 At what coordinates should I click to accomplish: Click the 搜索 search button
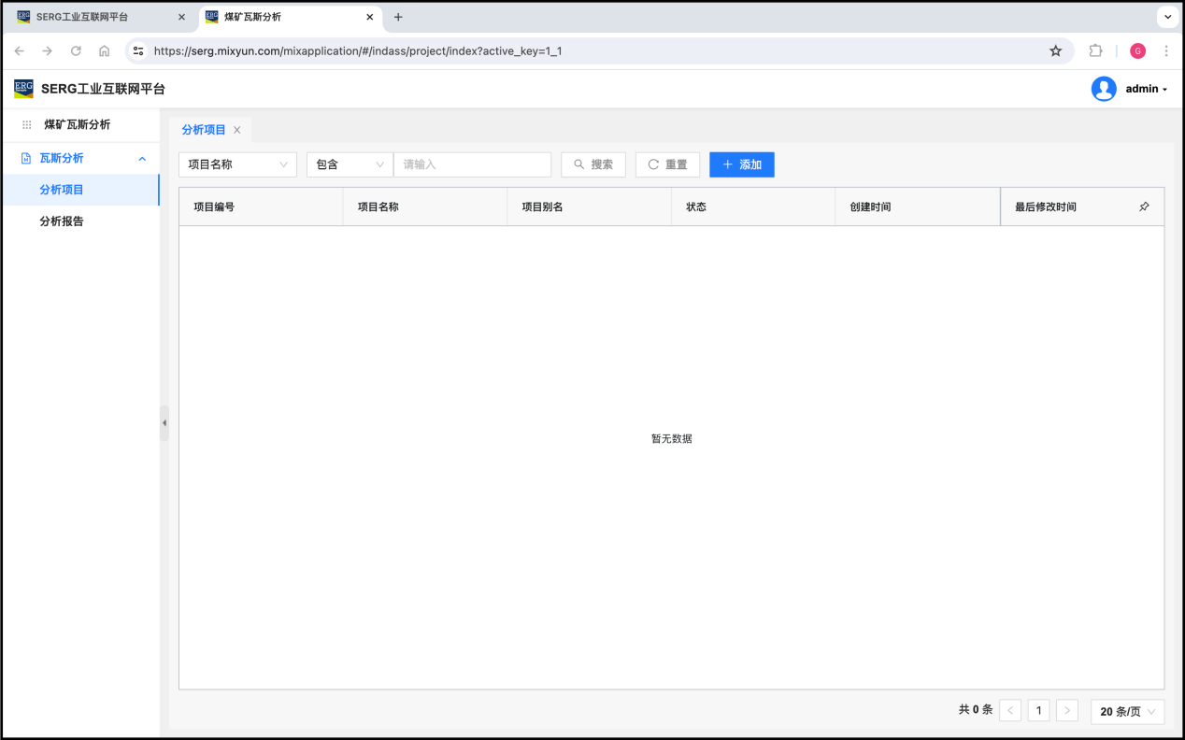point(593,164)
